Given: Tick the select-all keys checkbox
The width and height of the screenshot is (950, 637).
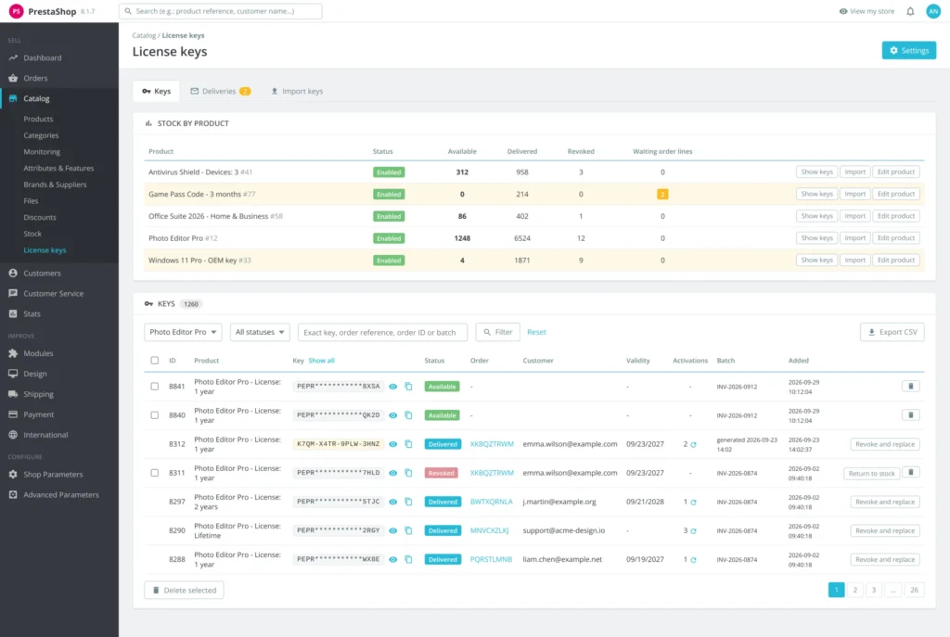Looking at the screenshot, I should click(x=155, y=361).
